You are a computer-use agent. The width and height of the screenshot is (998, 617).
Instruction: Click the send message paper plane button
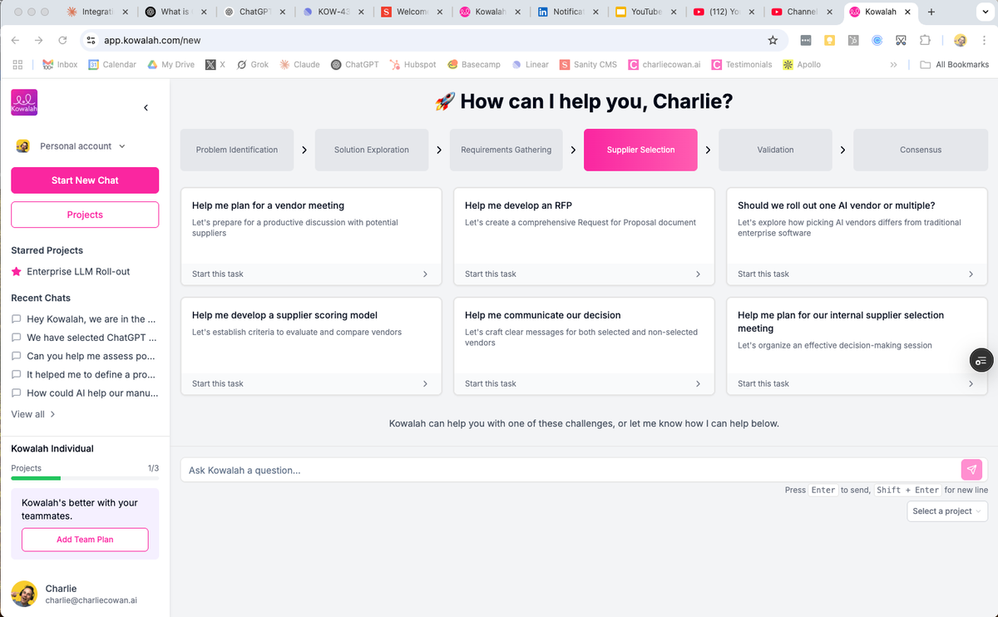click(x=971, y=469)
